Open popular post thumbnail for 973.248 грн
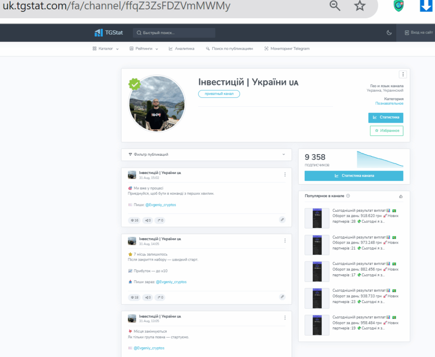Screen dimensions: 435x357 point(317,245)
